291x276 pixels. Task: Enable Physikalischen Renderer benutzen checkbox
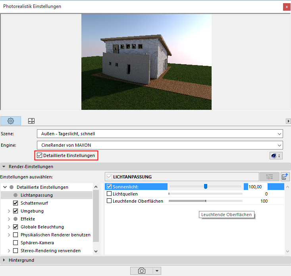[15, 235]
